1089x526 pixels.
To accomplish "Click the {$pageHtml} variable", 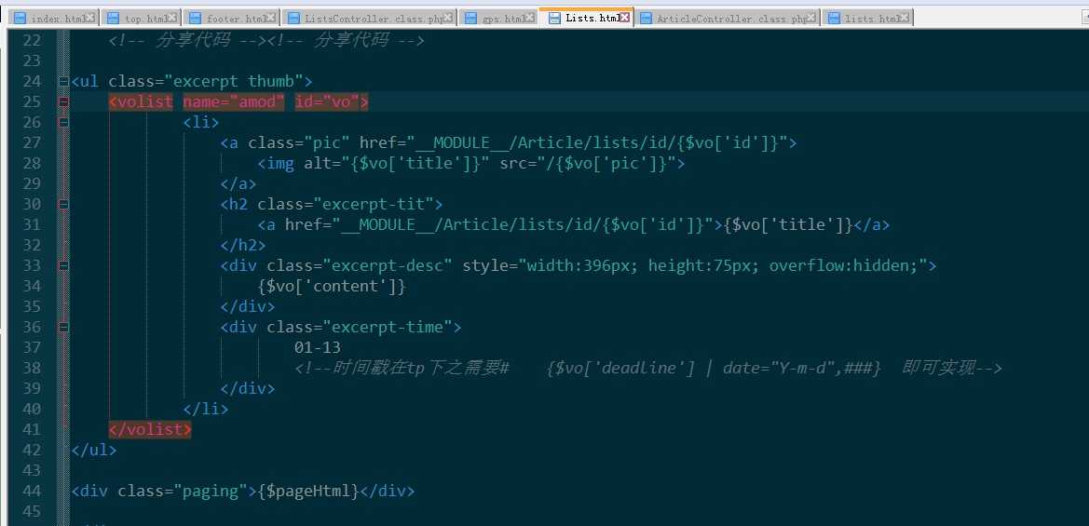I will 308,492.
